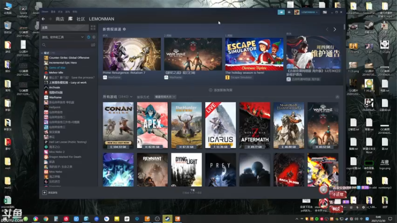The height and width of the screenshot is (223, 397).
Task: Open the Steam notifications inbox icon
Action: [x=289, y=12]
